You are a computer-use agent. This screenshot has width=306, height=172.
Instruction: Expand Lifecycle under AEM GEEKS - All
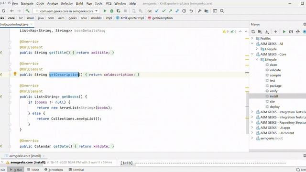(x=257, y=49)
